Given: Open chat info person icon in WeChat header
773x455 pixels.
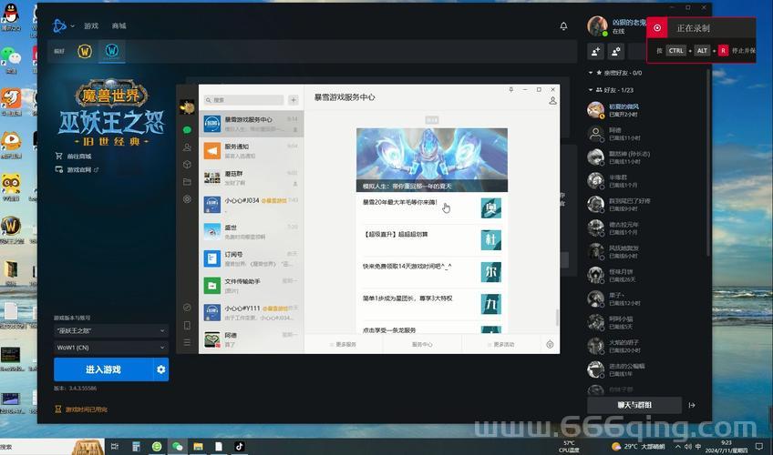Looking at the screenshot, I should pos(552,100).
